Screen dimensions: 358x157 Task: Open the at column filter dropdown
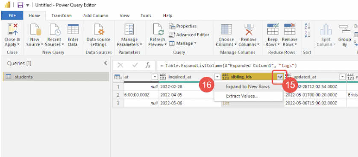[x=155, y=77]
